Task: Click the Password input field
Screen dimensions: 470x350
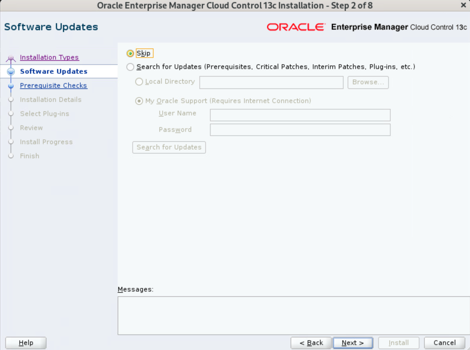Action: point(300,130)
